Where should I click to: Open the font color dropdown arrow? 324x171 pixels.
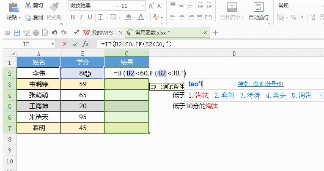click(x=147, y=18)
